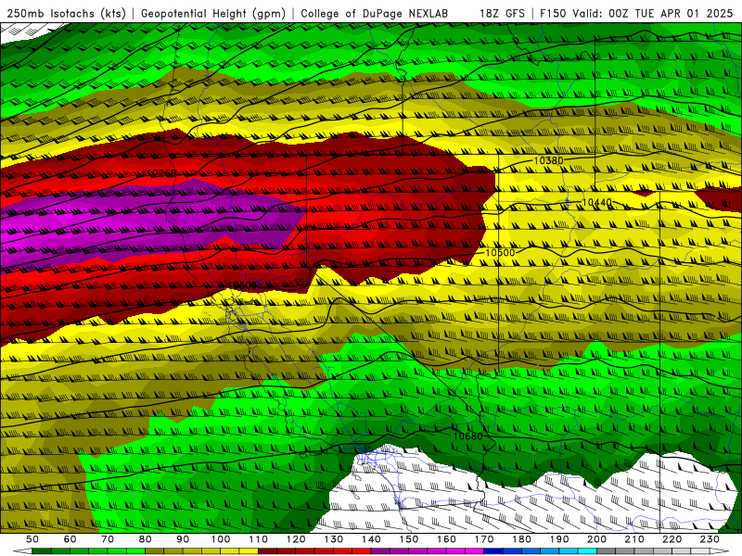Click the 10680 height contour label
Viewport: 742px width, 556px height.
coord(467,436)
